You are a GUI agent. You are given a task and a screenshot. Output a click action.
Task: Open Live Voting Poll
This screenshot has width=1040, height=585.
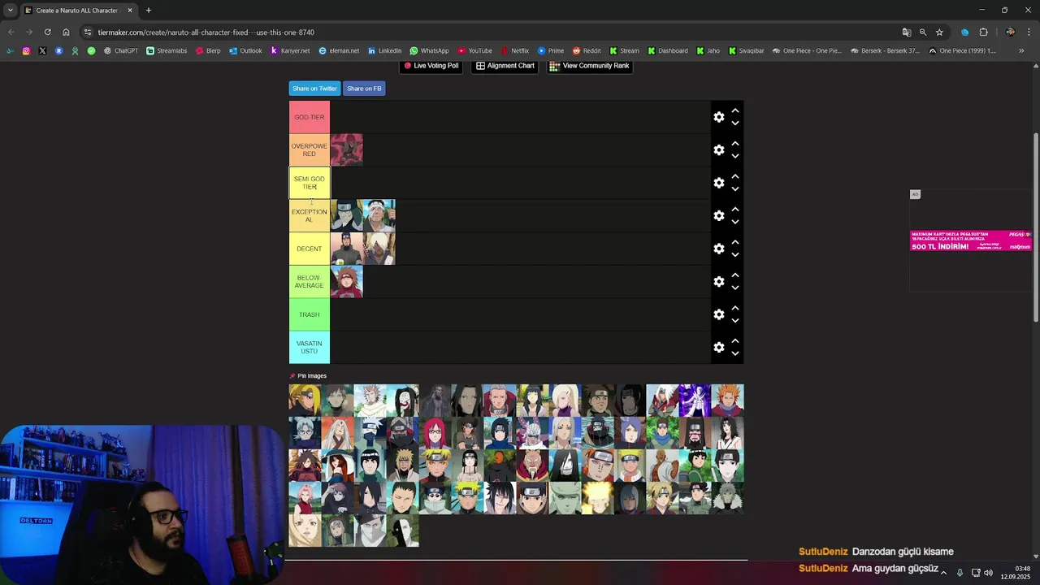[x=431, y=66]
